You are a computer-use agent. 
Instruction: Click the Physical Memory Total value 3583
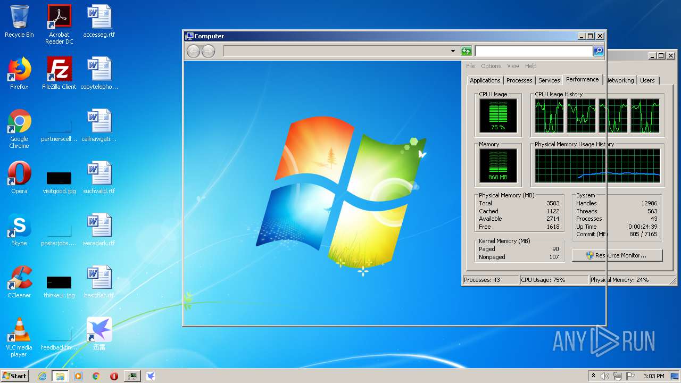click(x=553, y=203)
